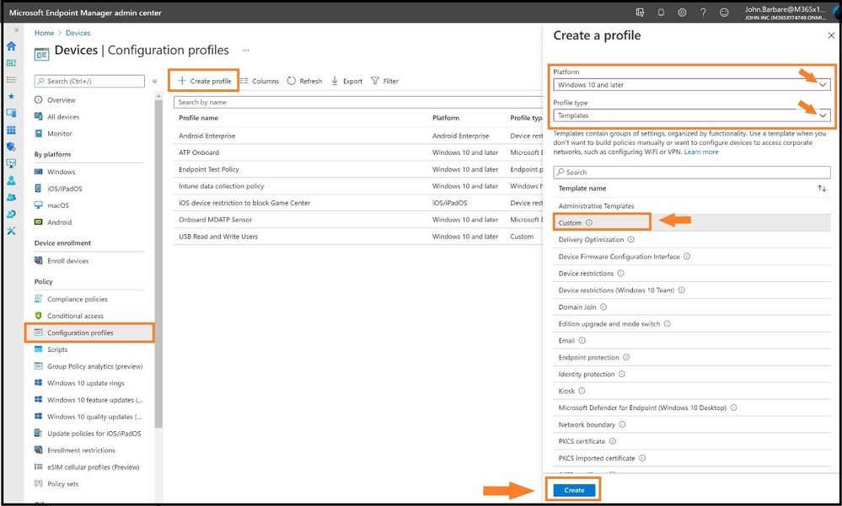
Task: Open USB Read and Write Users profile
Action: [x=218, y=236]
